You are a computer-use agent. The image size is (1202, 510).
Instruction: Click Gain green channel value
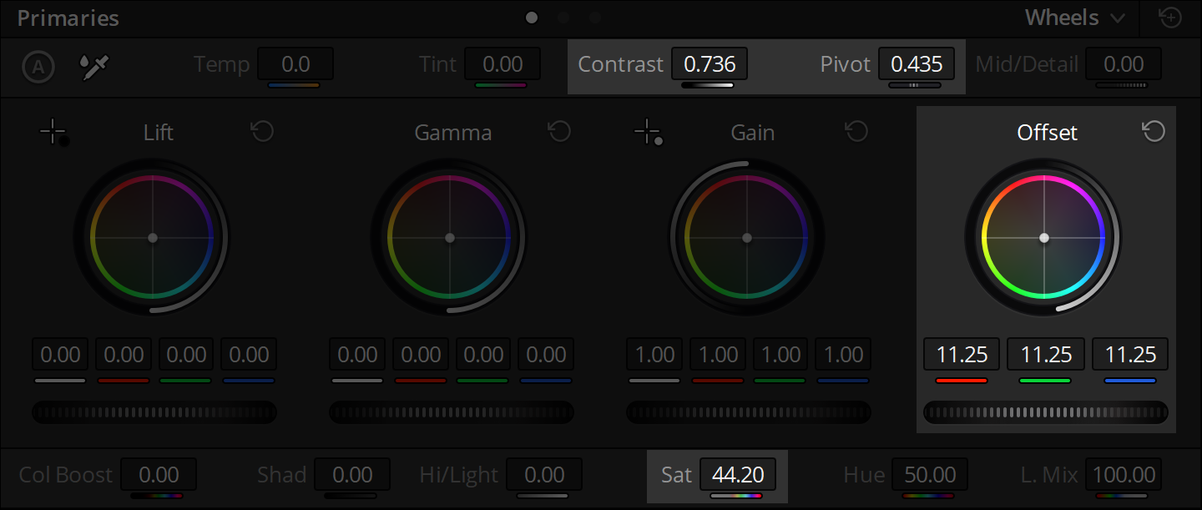780,355
